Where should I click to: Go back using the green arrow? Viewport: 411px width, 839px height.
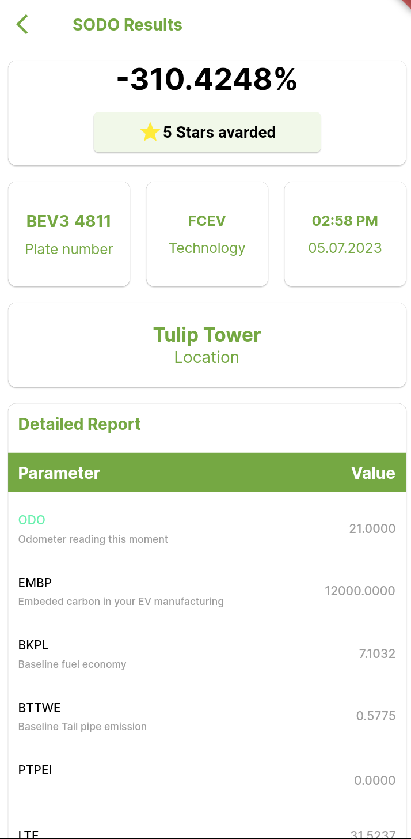coord(22,25)
